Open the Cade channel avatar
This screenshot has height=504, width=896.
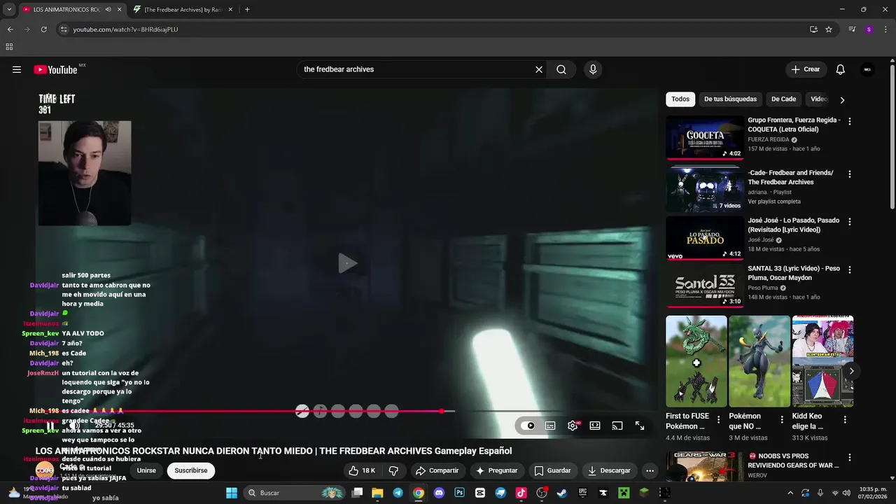(45, 470)
